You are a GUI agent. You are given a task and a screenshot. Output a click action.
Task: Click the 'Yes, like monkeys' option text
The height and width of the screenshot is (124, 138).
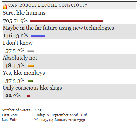[24, 73]
